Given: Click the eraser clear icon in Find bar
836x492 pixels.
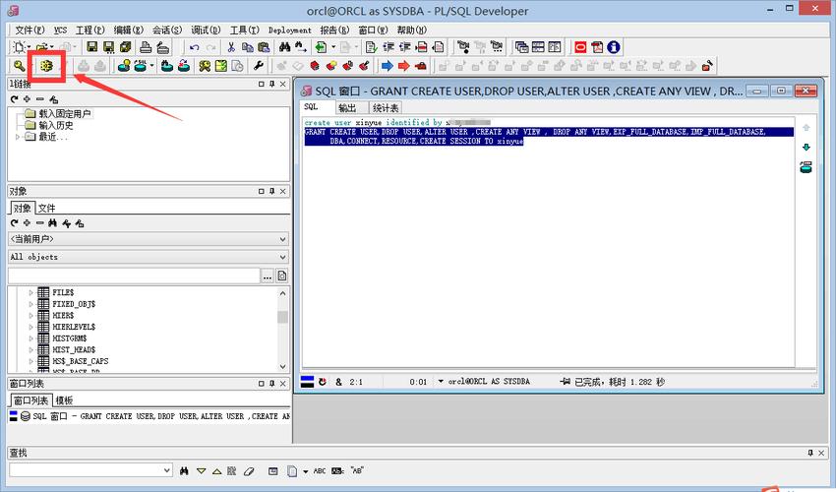Looking at the screenshot, I should [x=249, y=471].
